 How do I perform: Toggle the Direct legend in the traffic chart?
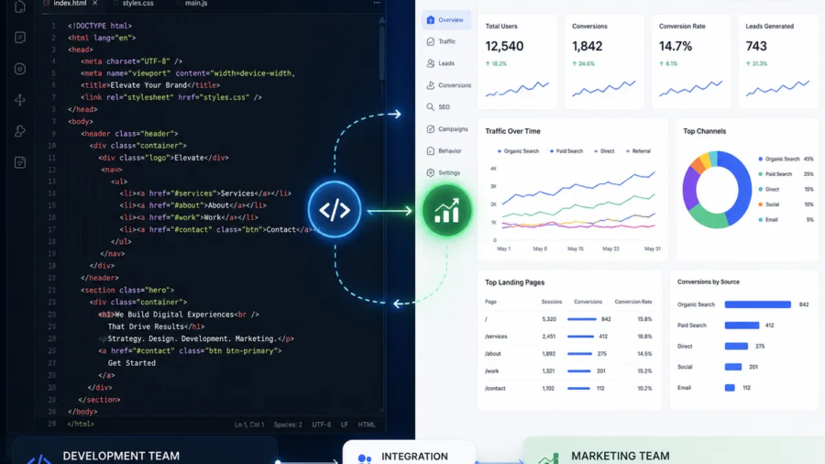[604, 151]
